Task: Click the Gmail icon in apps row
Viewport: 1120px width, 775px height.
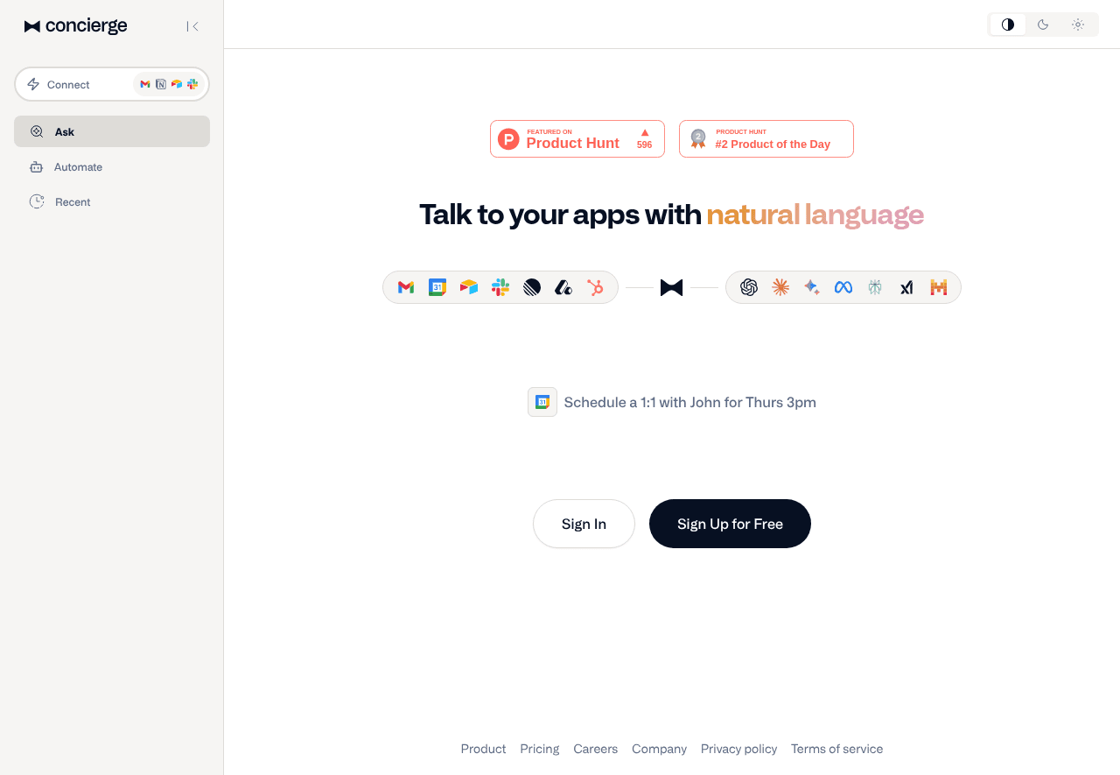Action: [406, 287]
